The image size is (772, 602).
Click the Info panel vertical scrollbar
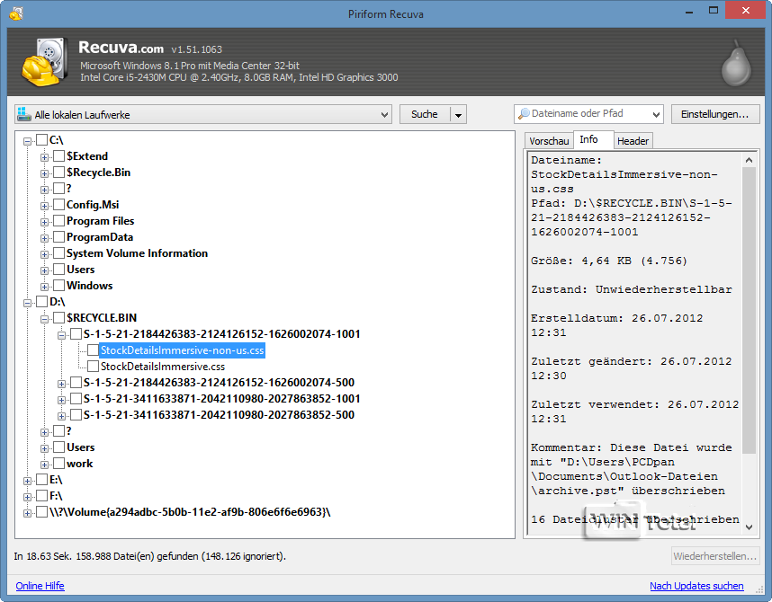click(750, 305)
